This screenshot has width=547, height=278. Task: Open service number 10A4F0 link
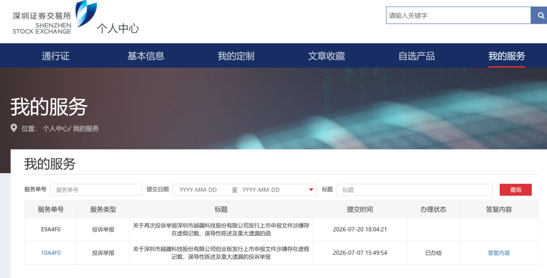[51, 253]
